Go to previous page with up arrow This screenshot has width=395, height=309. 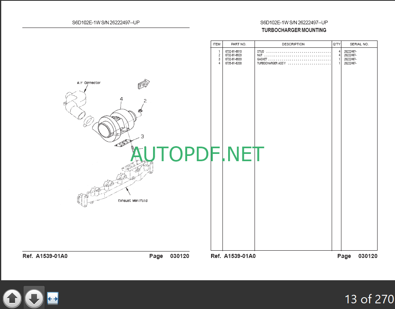12,298
